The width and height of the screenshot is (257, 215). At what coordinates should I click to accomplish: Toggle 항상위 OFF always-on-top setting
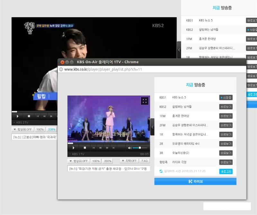pos(78,160)
